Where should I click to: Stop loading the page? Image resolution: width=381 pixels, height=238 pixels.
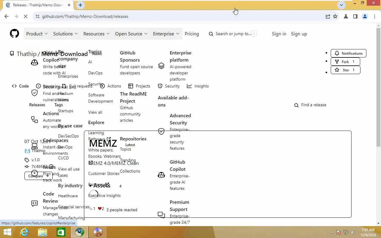point(26,16)
